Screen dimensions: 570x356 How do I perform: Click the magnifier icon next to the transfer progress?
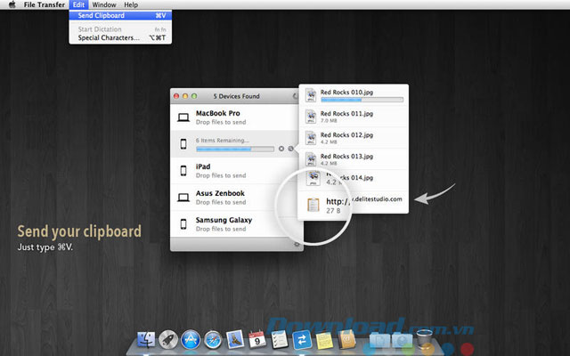click(x=291, y=149)
